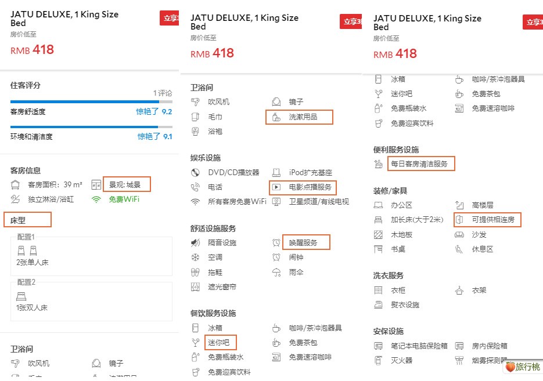Select the 配置2 1张双人床 option box
543x381 pixels.
91,302
